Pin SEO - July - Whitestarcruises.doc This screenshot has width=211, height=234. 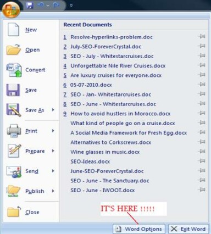202,55
